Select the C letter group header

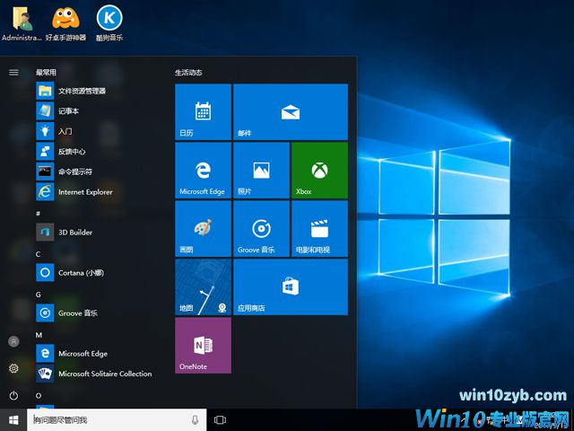tap(38, 254)
